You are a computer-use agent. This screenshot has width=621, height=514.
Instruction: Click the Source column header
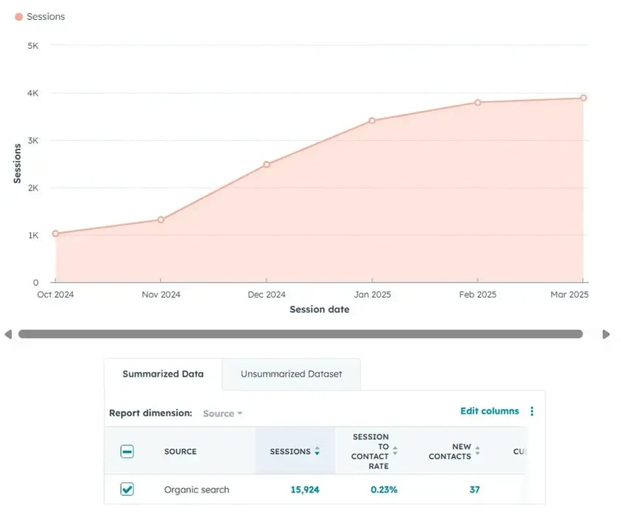pos(180,451)
